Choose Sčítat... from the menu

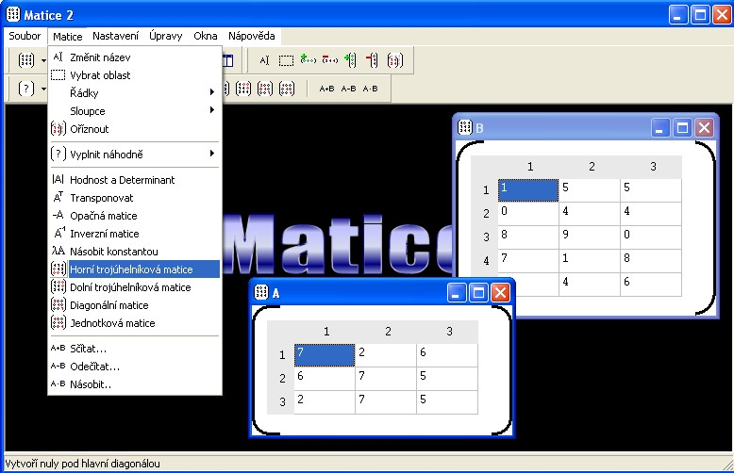(134, 349)
